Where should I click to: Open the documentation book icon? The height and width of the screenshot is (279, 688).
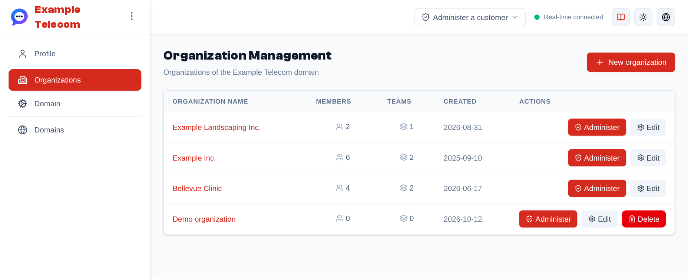coord(621,17)
